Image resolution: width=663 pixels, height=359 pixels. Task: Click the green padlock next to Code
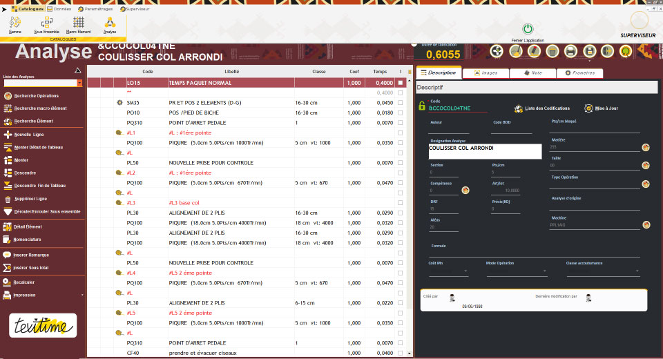pyautogui.click(x=421, y=106)
